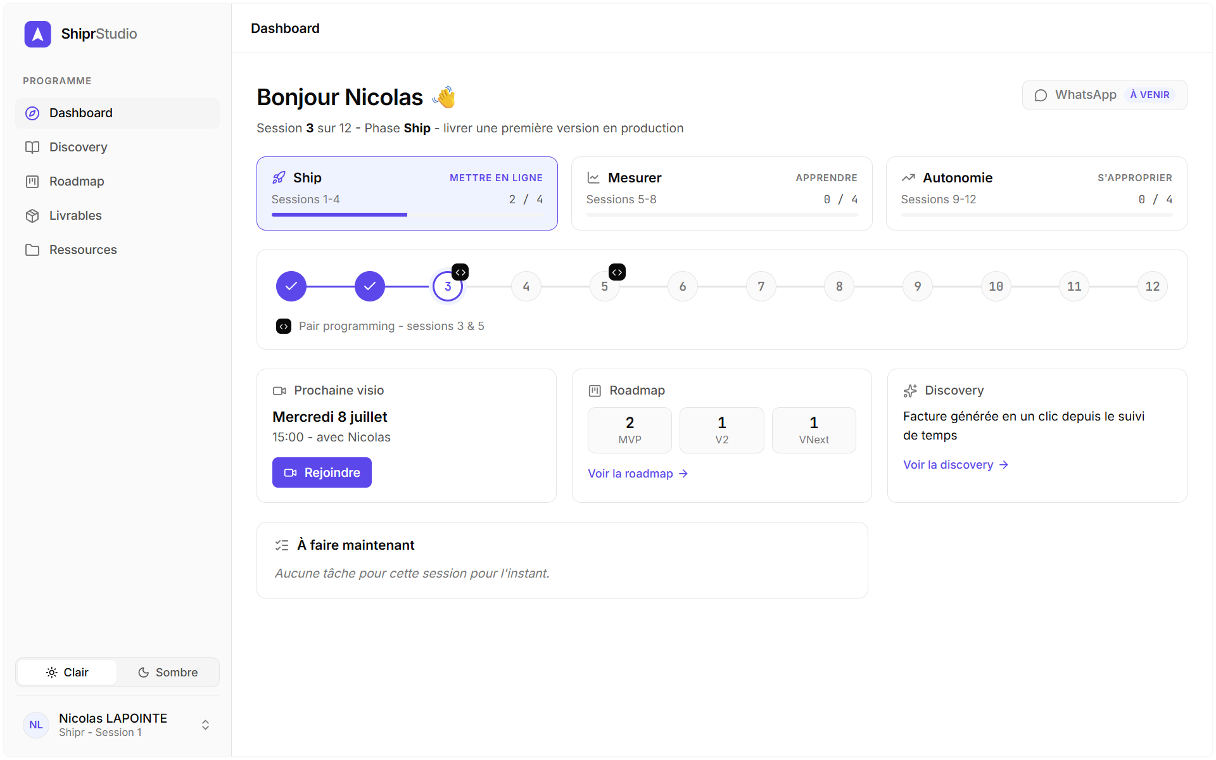This screenshot has width=1216, height=760.
Task: Click the Mercredi 8 juillet date text
Action: tap(329, 417)
